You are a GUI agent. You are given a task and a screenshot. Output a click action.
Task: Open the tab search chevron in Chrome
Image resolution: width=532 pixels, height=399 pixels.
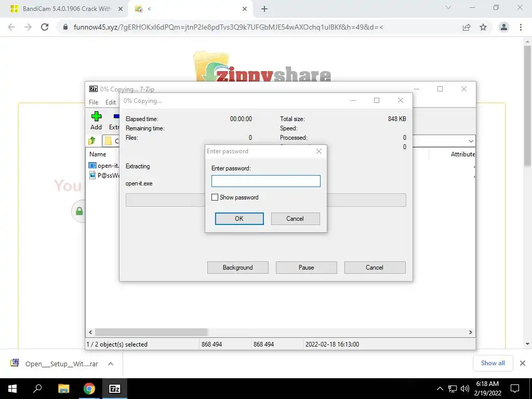[448, 7]
